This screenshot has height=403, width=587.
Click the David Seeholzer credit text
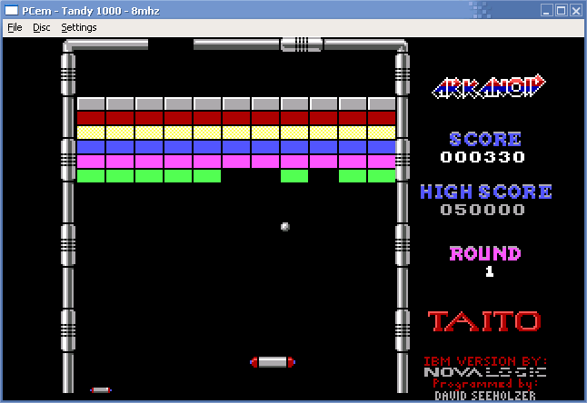[484, 396]
